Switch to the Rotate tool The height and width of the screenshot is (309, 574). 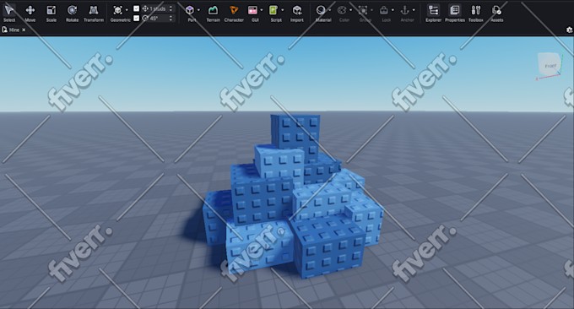click(x=72, y=14)
